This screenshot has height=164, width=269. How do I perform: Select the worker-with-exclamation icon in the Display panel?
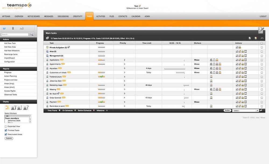(20, 107)
